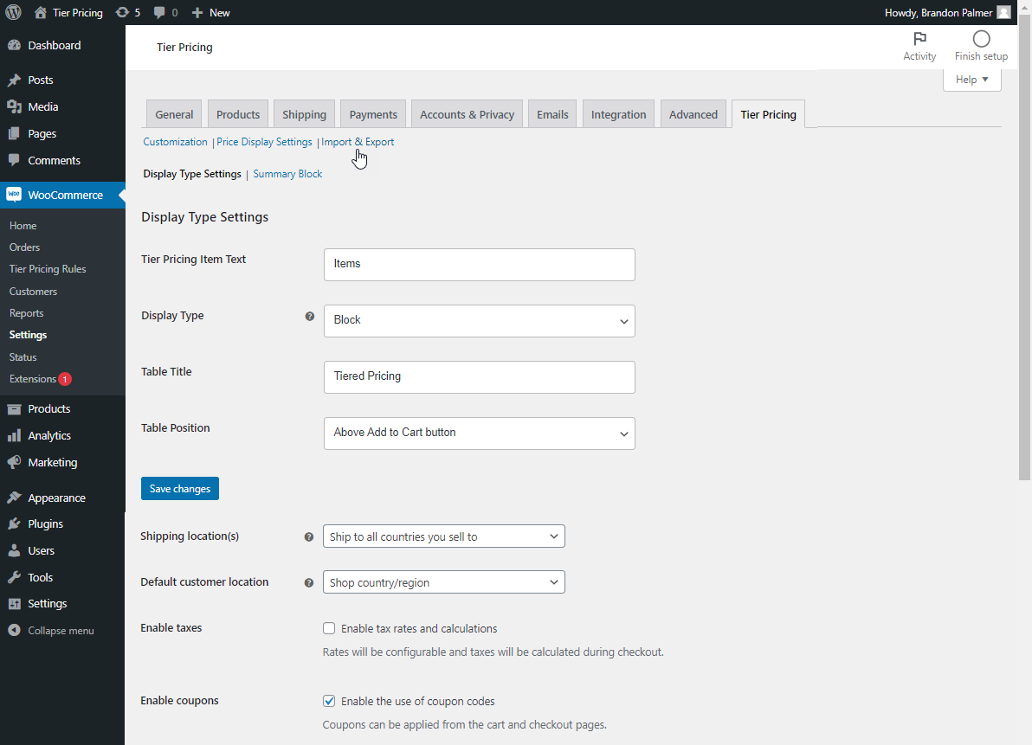1032x745 pixels.
Task: Click the Tier Pricing Item Text field
Action: [479, 264]
